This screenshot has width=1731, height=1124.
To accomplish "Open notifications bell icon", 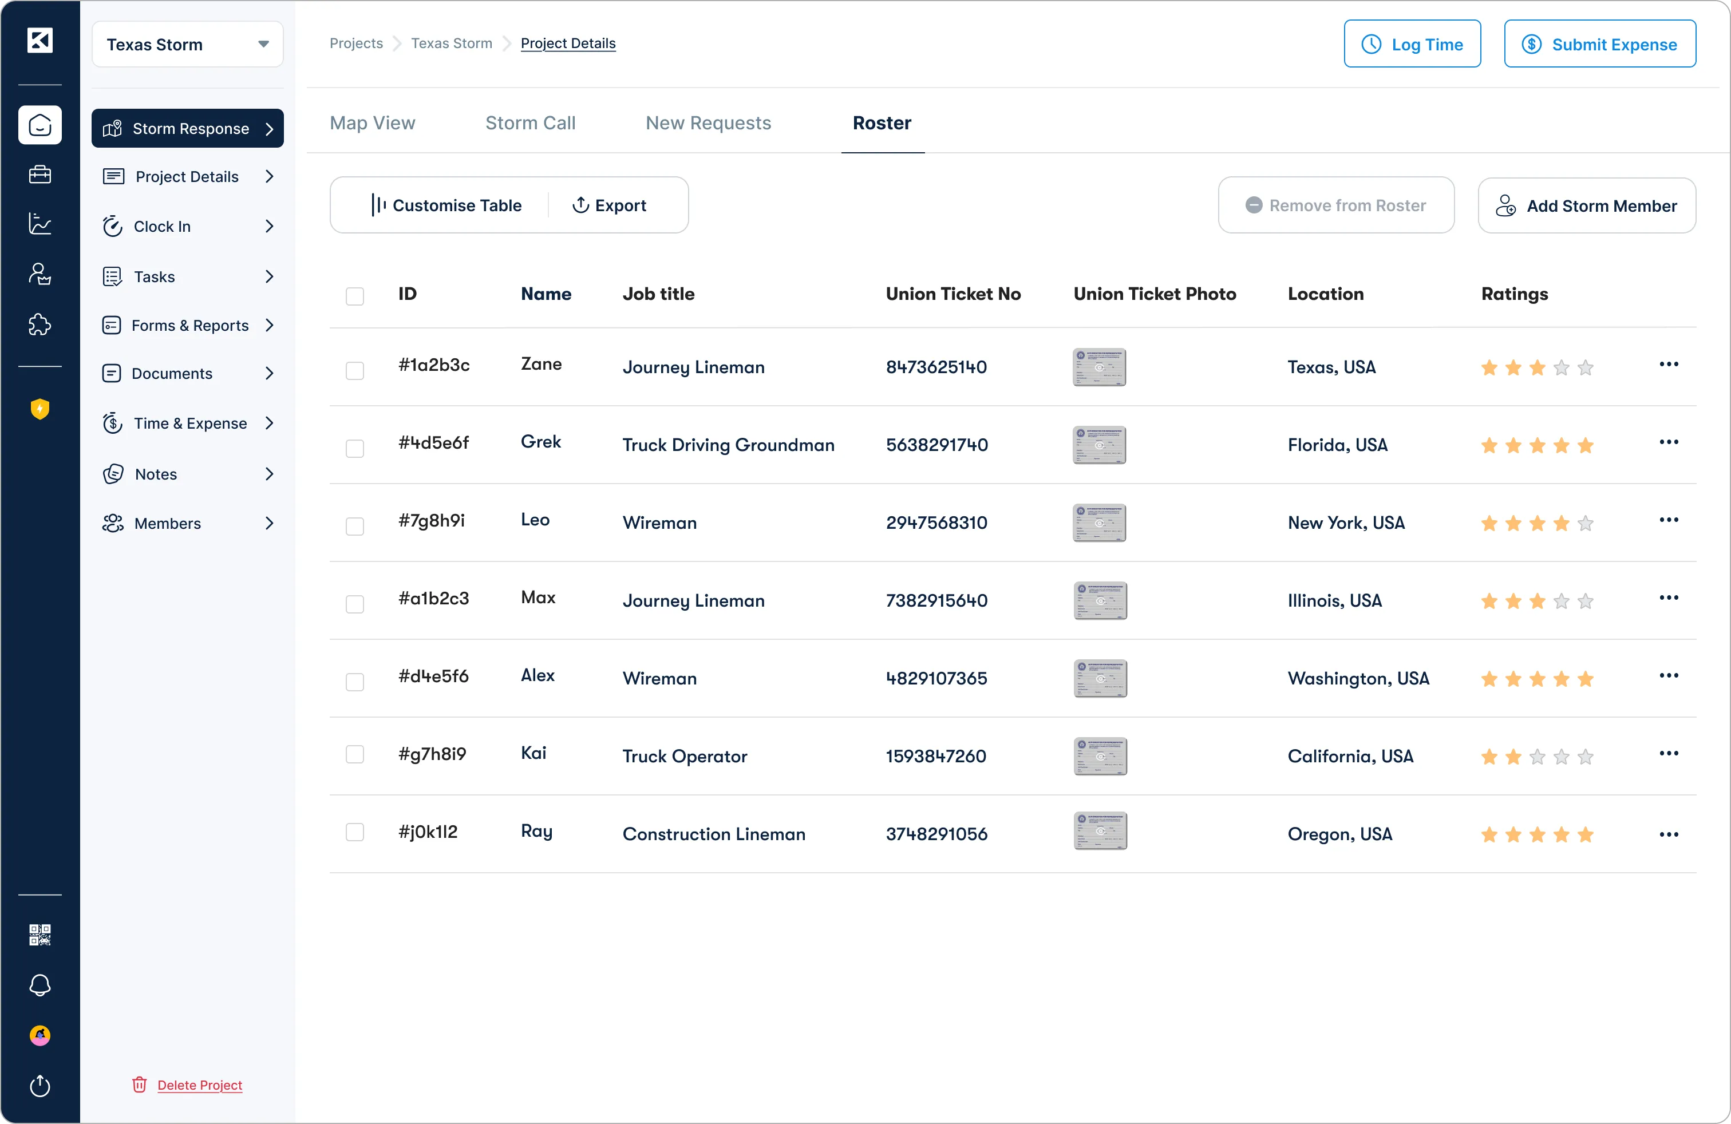I will pos(40,985).
